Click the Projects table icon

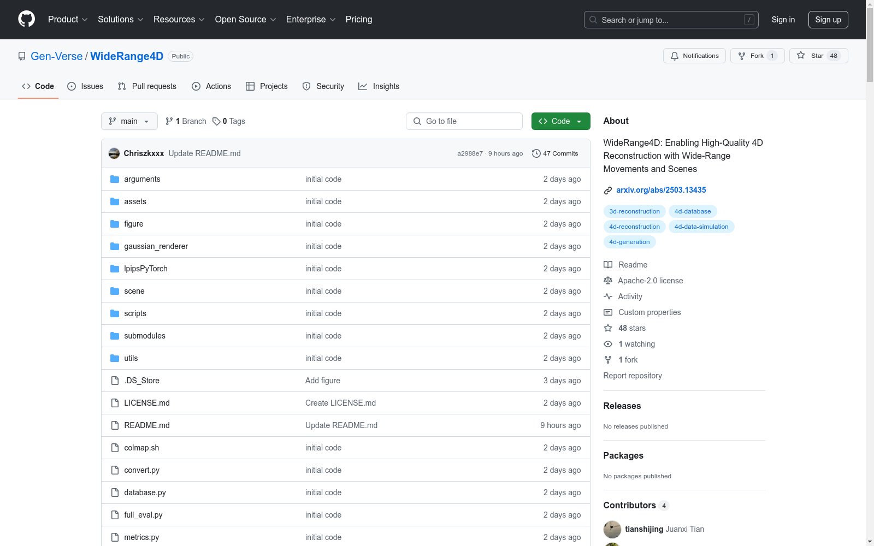[250, 86]
